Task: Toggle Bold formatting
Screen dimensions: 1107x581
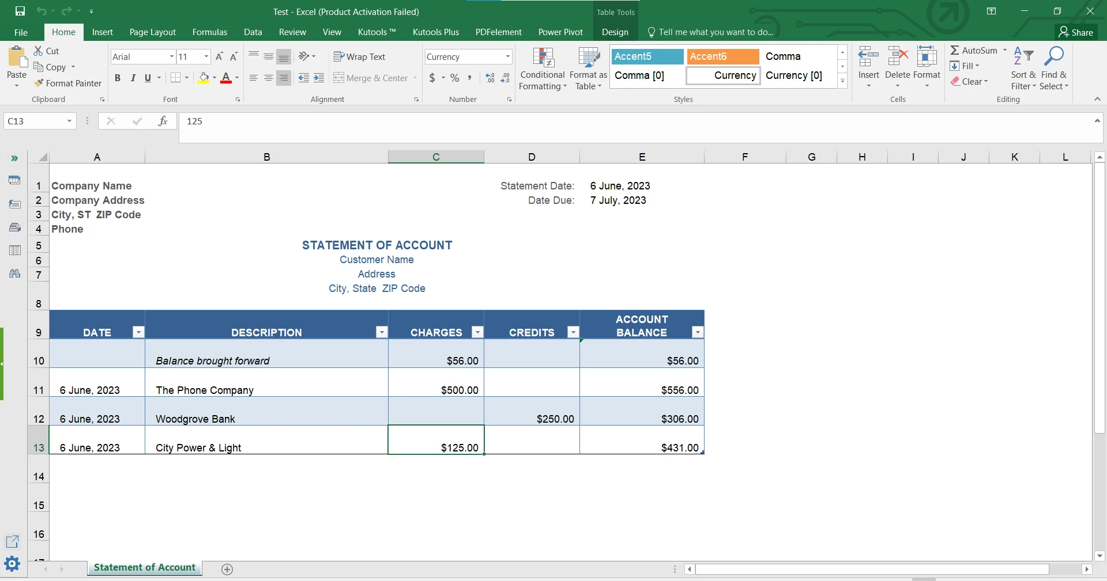Action: (x=118, y=78)
